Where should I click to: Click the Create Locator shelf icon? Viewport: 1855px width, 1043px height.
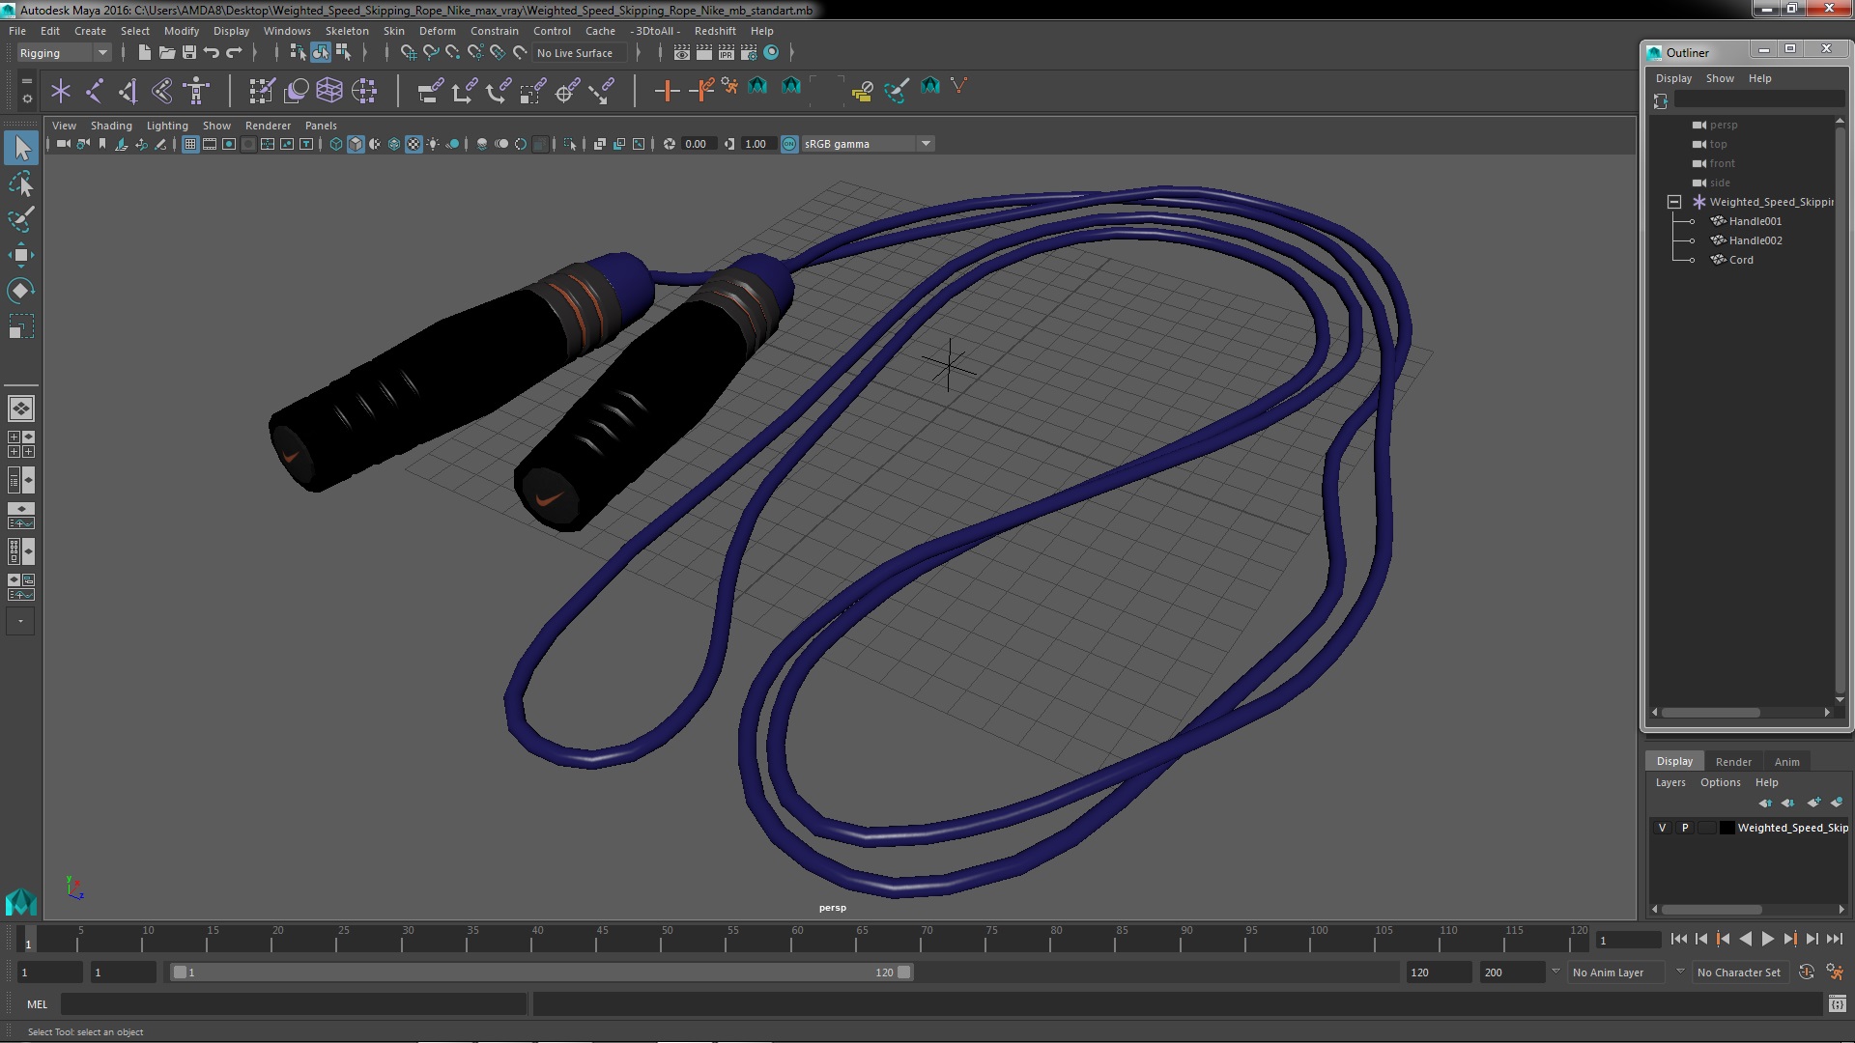tap(61, 92)
